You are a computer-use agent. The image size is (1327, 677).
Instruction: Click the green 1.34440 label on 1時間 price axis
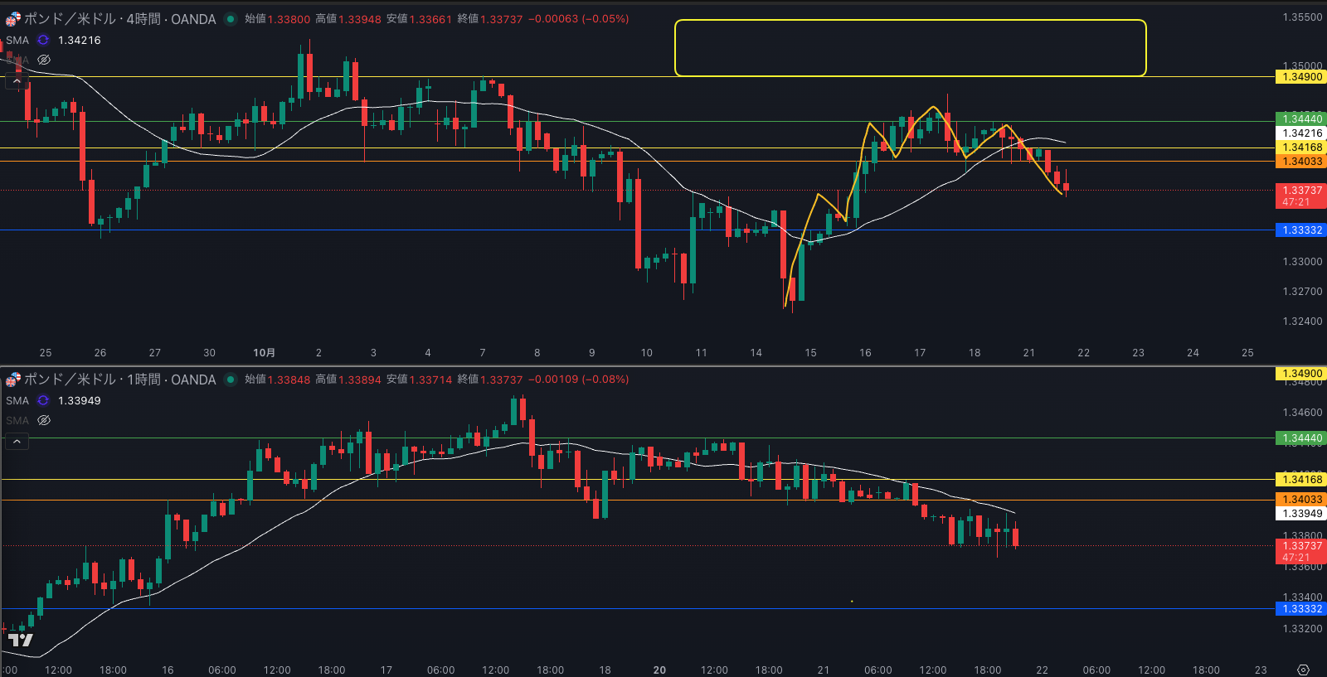[1301, 438]
